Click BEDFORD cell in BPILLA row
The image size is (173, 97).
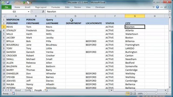[x=95, y=41]
